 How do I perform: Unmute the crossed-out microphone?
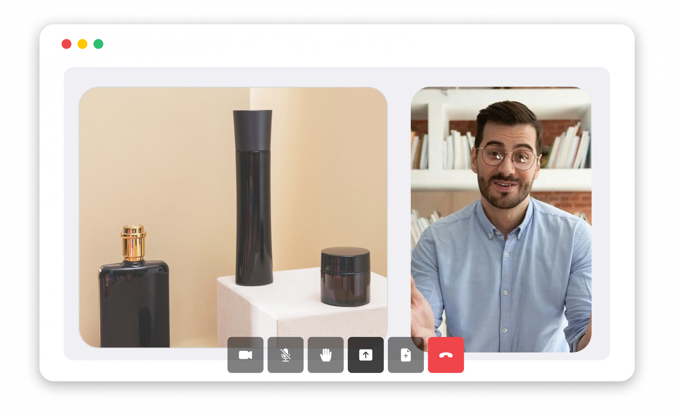(285, 355)
